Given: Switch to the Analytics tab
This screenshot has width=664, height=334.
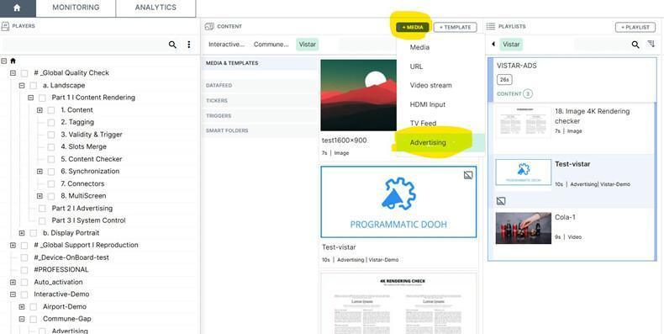Looking at the screenshot, I should pos(155,8).
